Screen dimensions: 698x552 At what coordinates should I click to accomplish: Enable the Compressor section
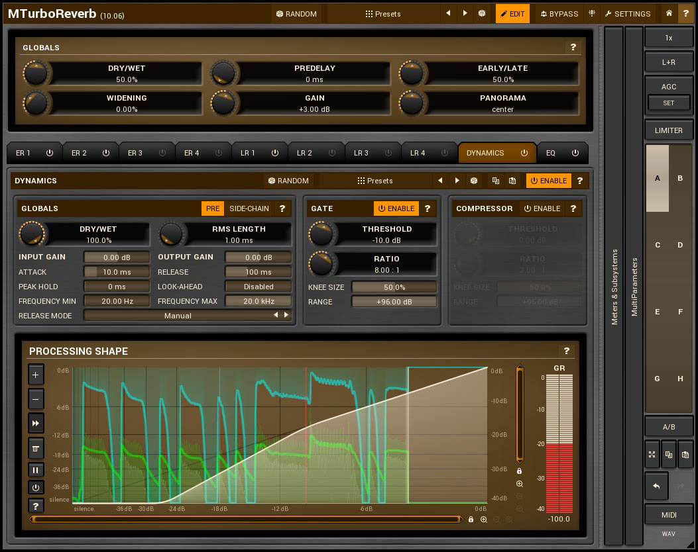tap(542, 208)
